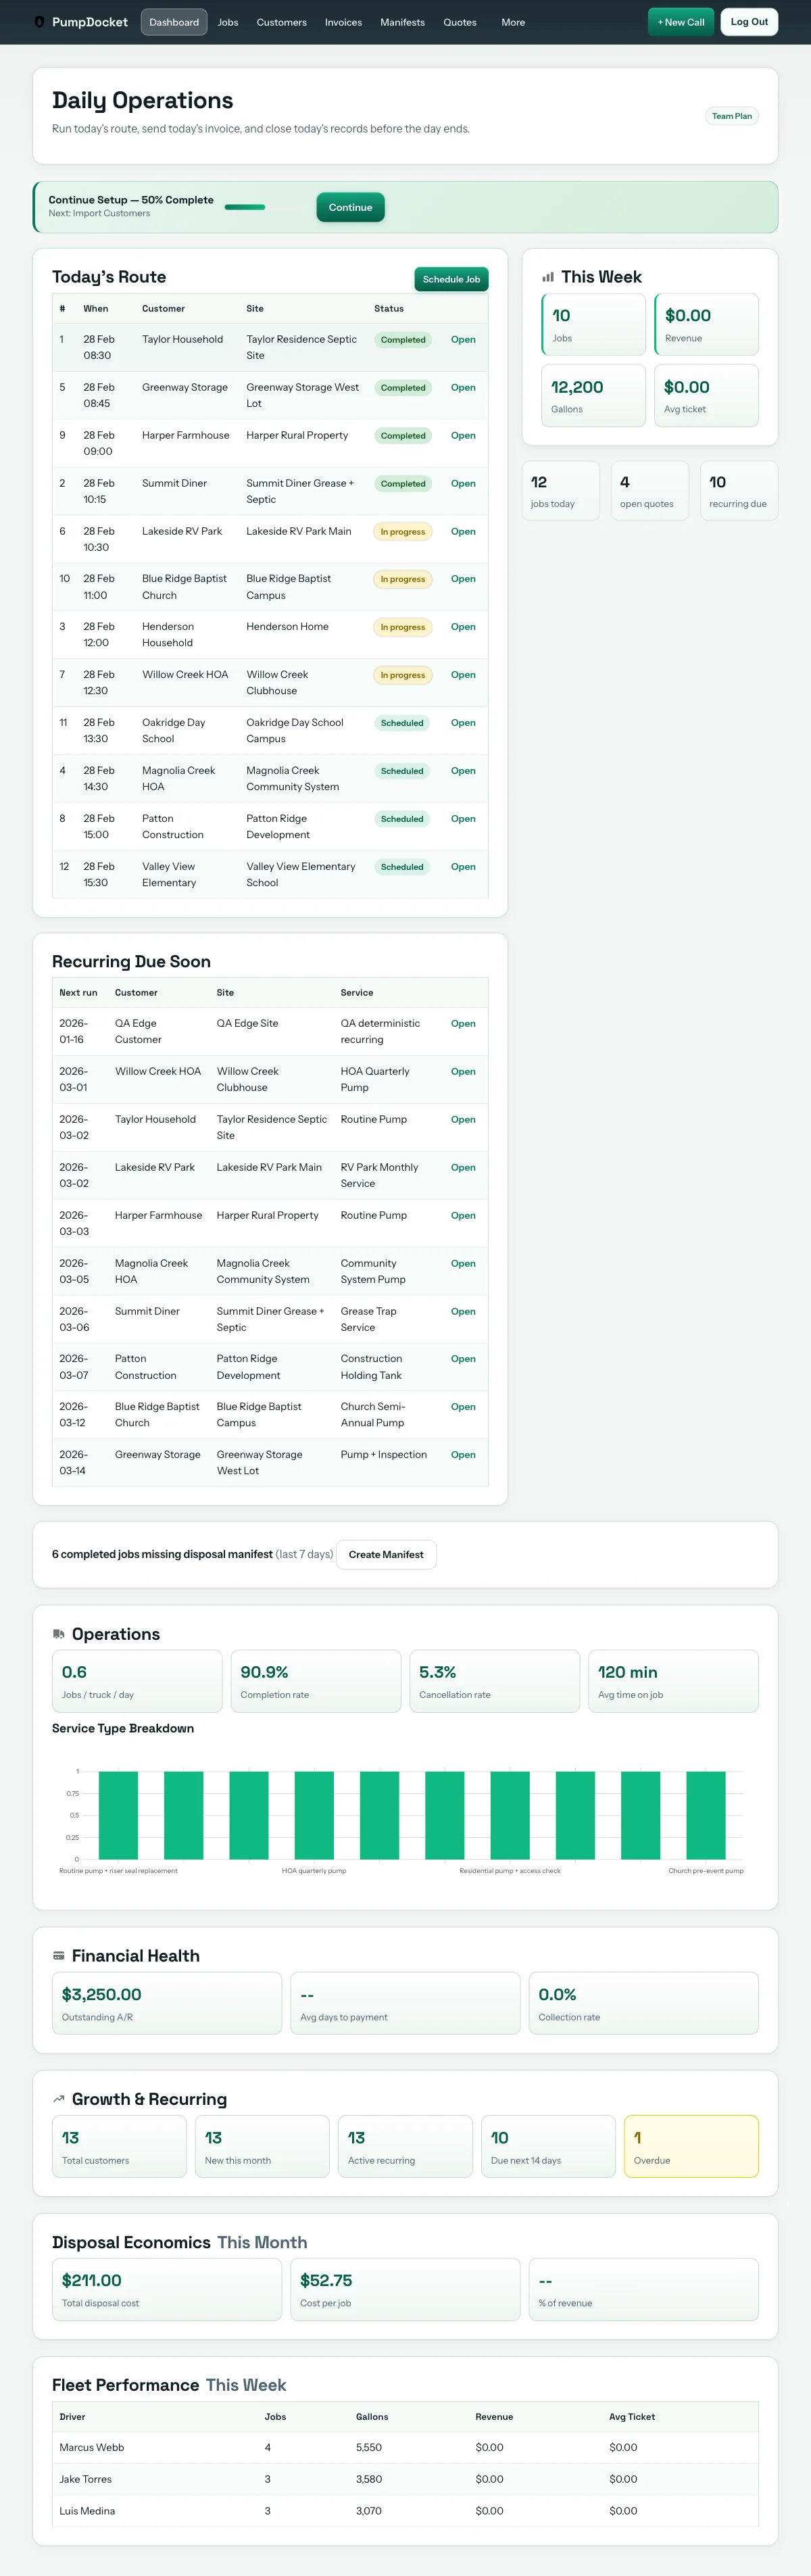The height and width of the screenshot is (2576, 811).
Task: Click the first bar in Service Type chart
Action: pyautogui.click(x=118, y=1815)
